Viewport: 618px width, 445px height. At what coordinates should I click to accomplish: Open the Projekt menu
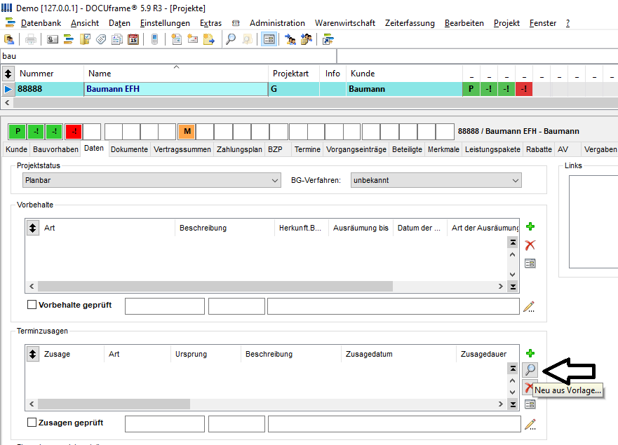pos(506,23)
